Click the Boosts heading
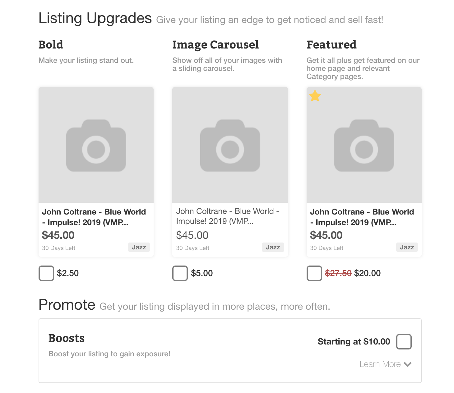Viewport: 454px width, 393px height. [67, 338]
